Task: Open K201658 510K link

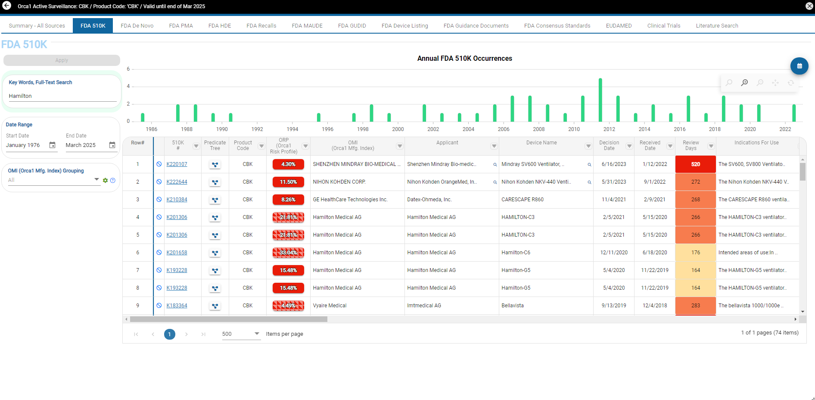Action: pos(177,253)
